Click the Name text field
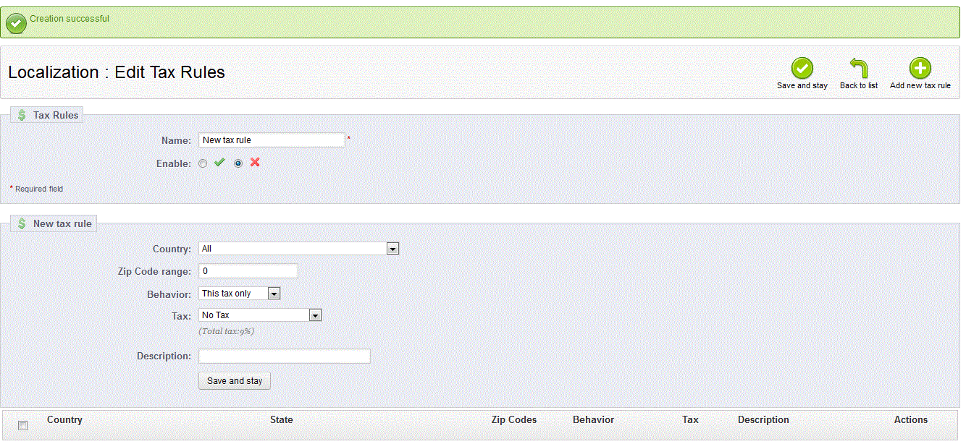This screenshot has height=444, width=966. coord(272,140)
